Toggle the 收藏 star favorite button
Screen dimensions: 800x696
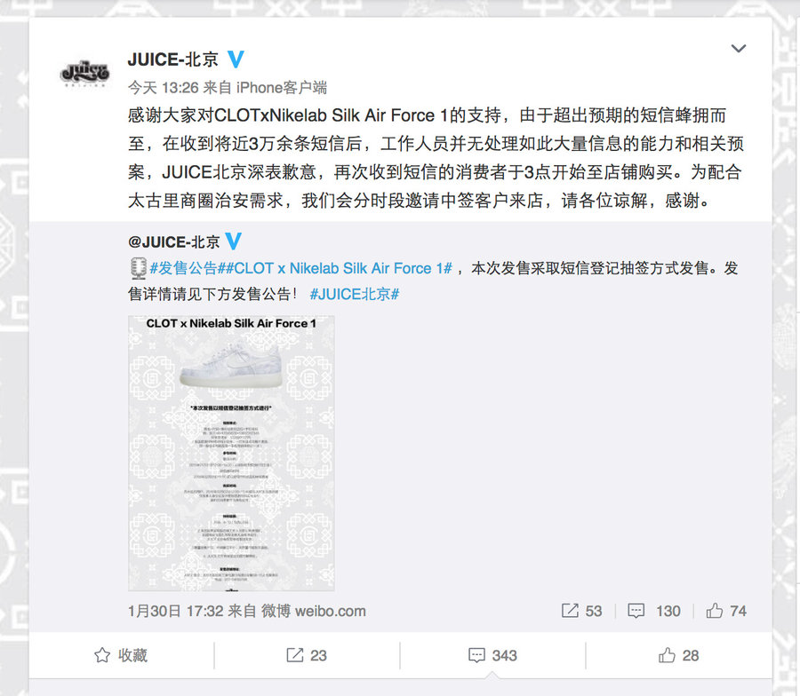(121, 655)
